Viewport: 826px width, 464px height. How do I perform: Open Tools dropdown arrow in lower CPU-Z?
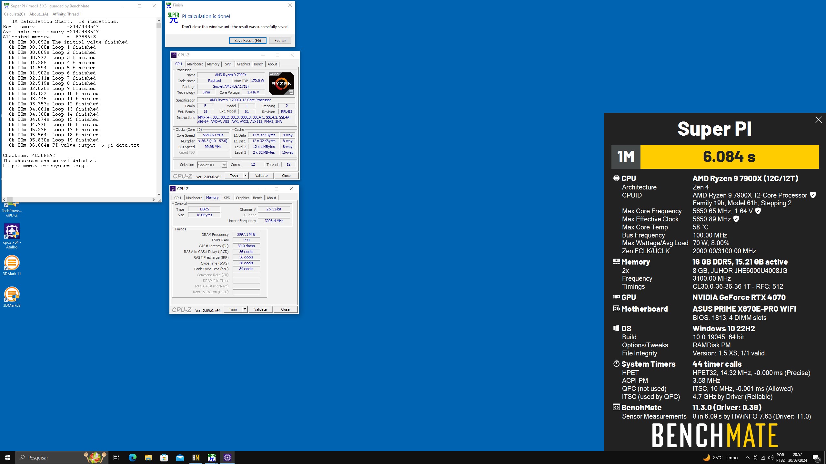click(x=245, y=309)
